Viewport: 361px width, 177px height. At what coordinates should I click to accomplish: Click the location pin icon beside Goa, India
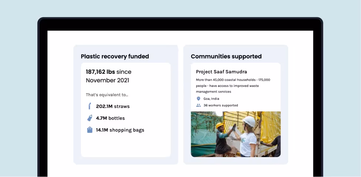click(198, 98)
